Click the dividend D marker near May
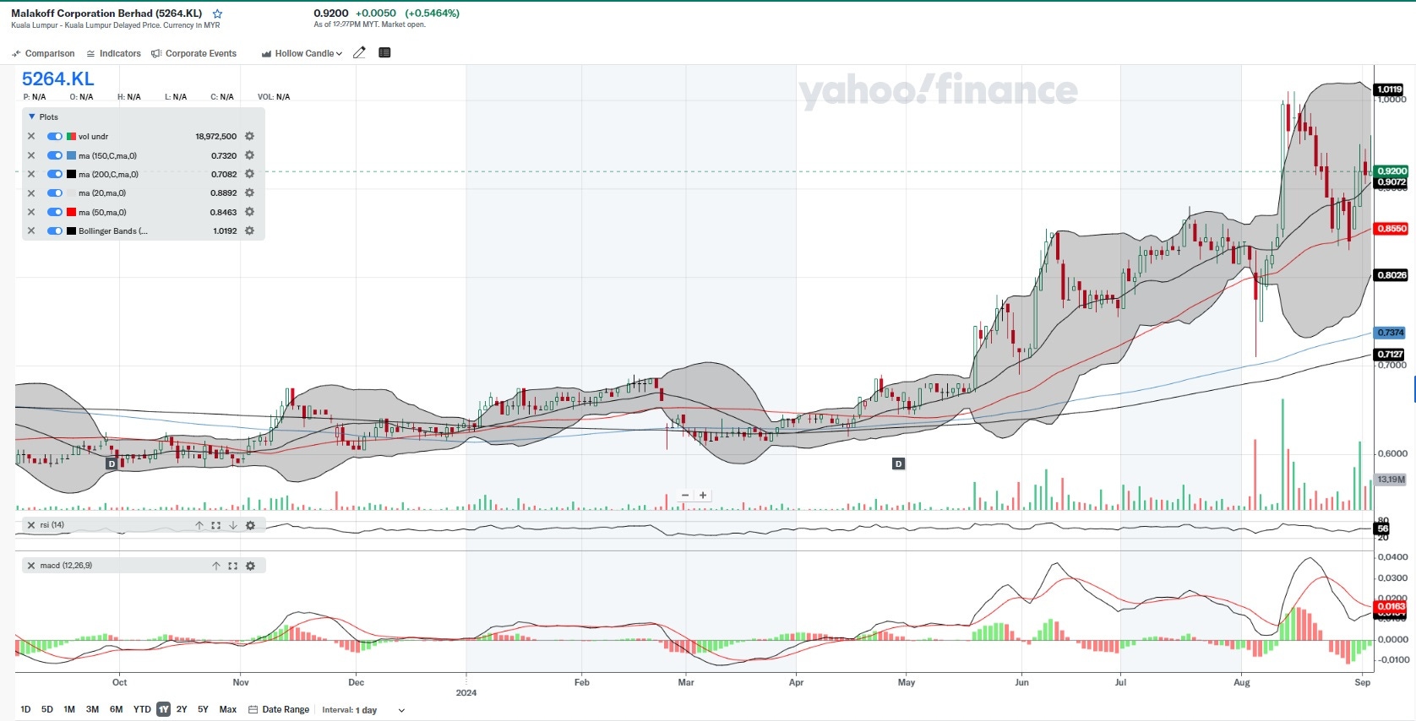 pyautogui.click(x=898, y=463)
